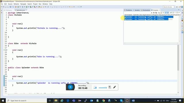Click the Open Perspective icon

[x=177, y=7]
